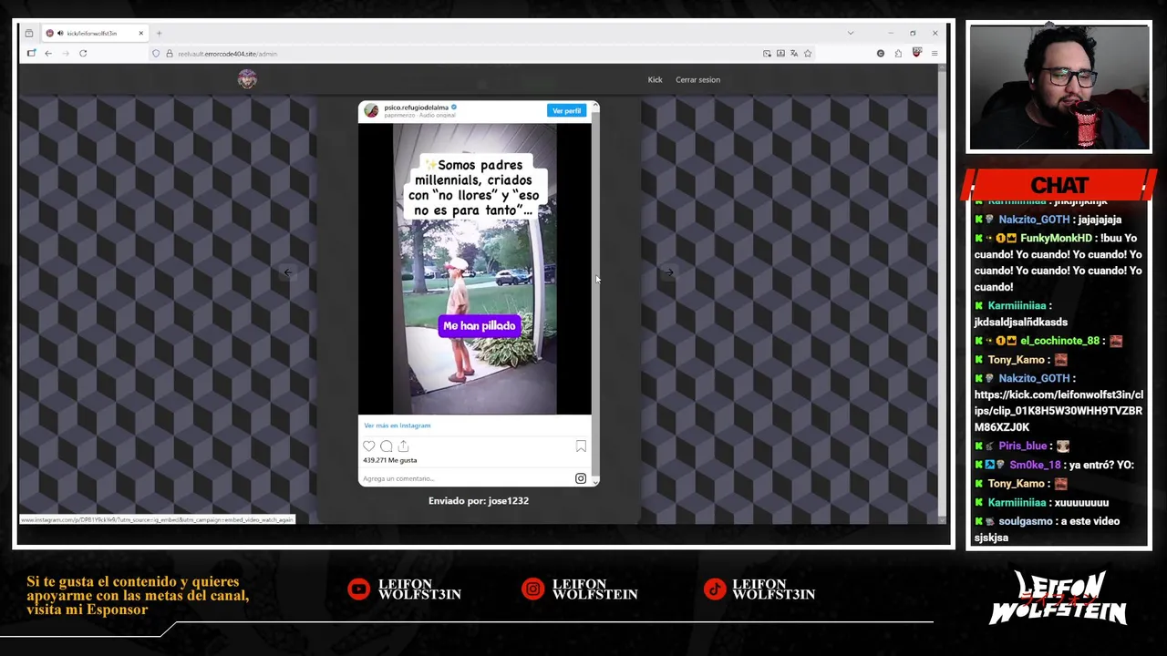Open the Firefox View icon left of the tab
This screenshot has width=1167, height=656.
tap(29, 34)
